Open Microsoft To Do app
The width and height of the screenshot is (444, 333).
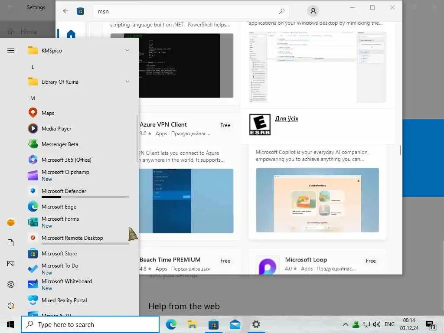click(x=78, y=269)
